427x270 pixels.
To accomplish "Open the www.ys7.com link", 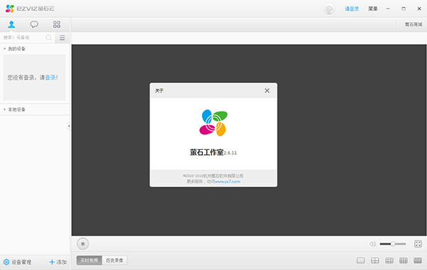I will point(228,182).
